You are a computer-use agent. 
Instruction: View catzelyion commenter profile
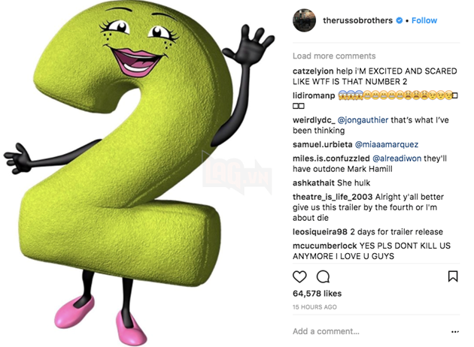313,71
